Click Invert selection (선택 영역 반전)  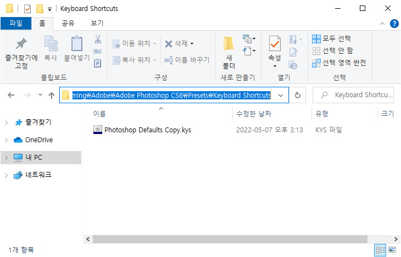coord(339,63)
